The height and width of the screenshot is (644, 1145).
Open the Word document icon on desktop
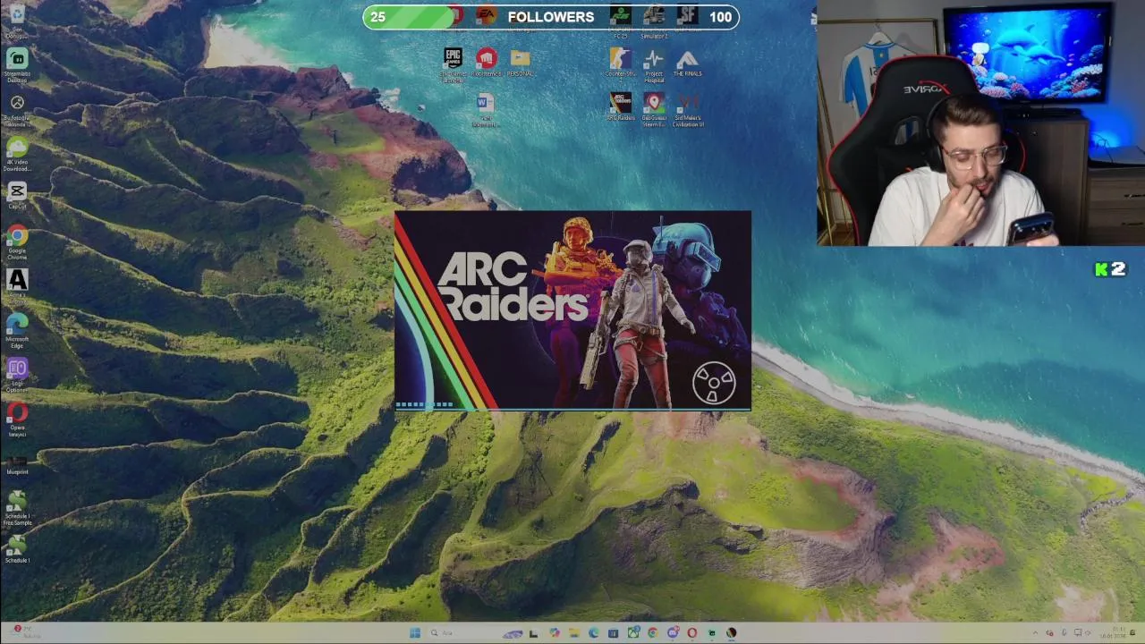[486, 111]
